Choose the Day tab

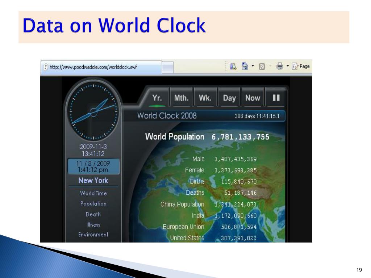tap(229, 98)
